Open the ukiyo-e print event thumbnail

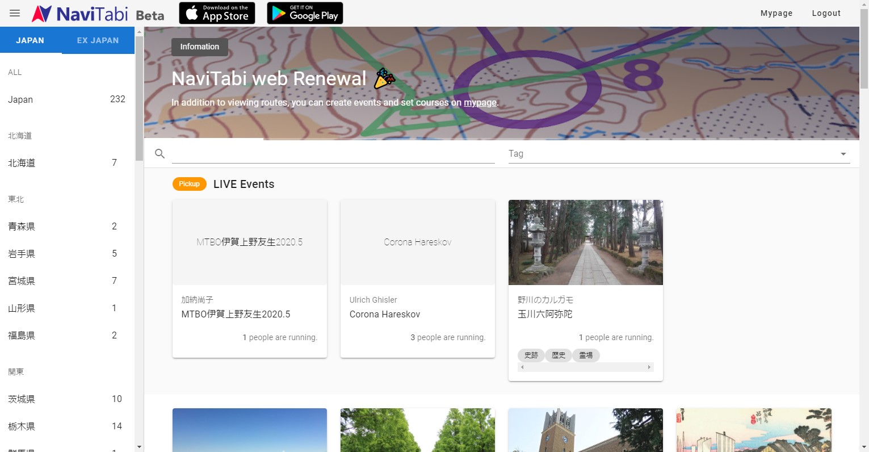click(x=754, y=430)
